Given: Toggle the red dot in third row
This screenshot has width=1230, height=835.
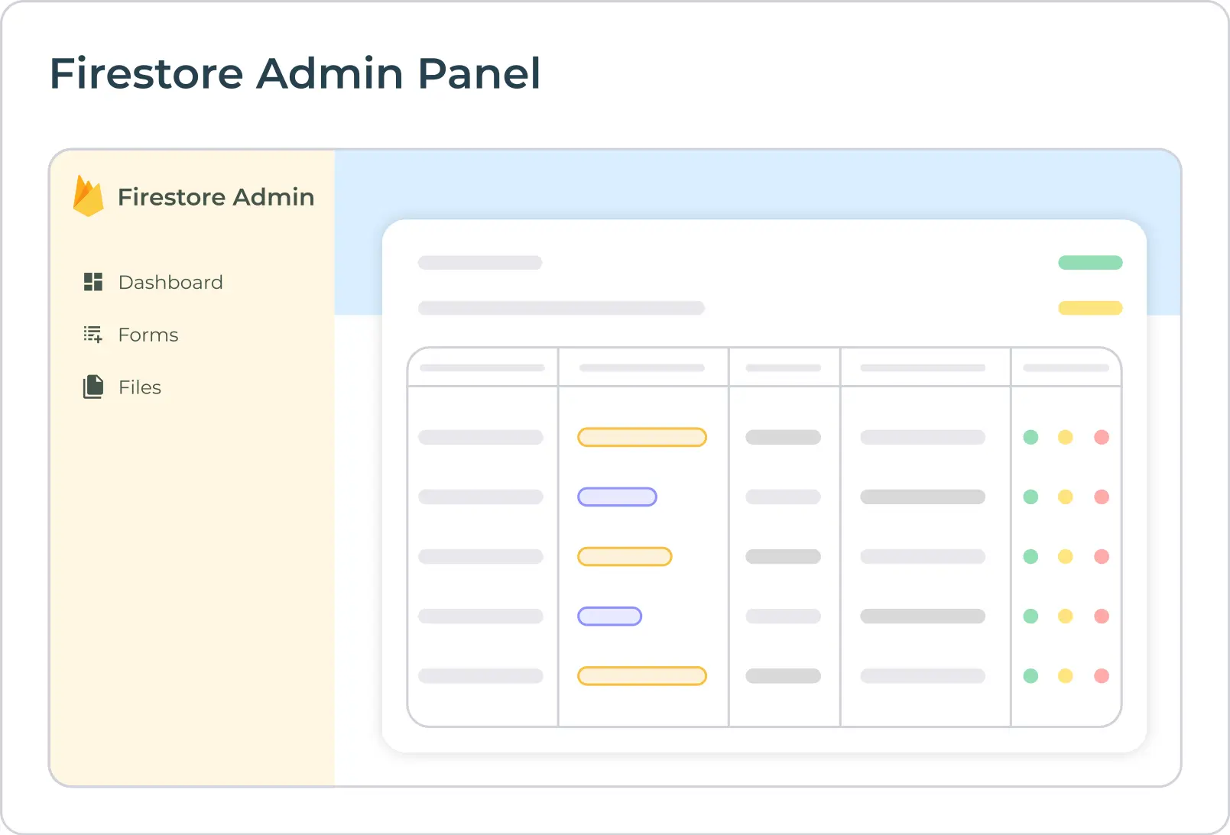Looking at the screenshot, I should click(1102, 556).
